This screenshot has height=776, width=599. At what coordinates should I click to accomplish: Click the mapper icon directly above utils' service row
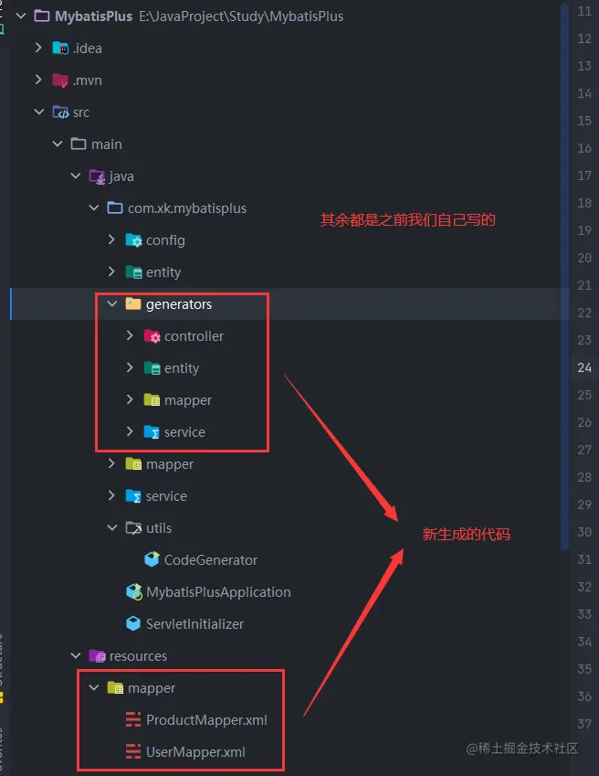(x=133, y=464)
